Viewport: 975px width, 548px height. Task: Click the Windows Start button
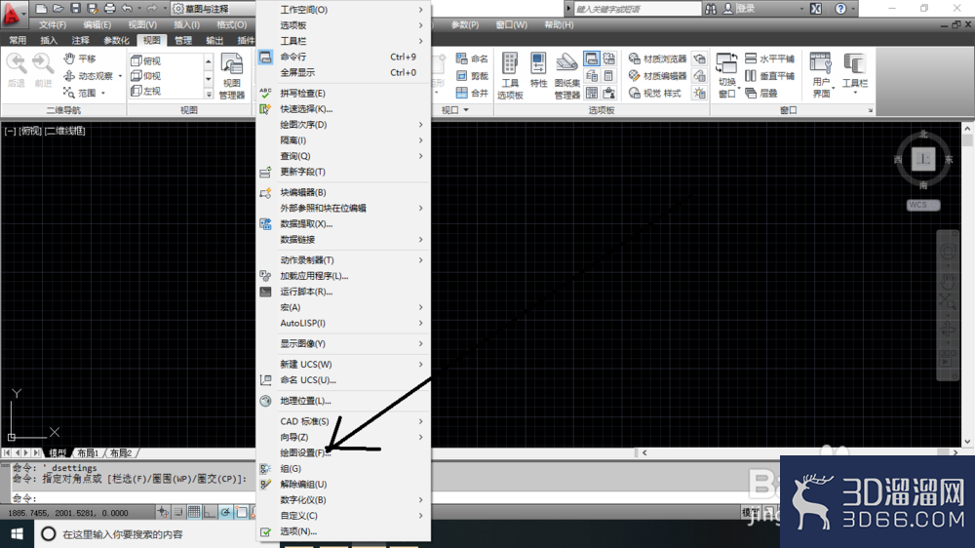(x=17, y=534)
